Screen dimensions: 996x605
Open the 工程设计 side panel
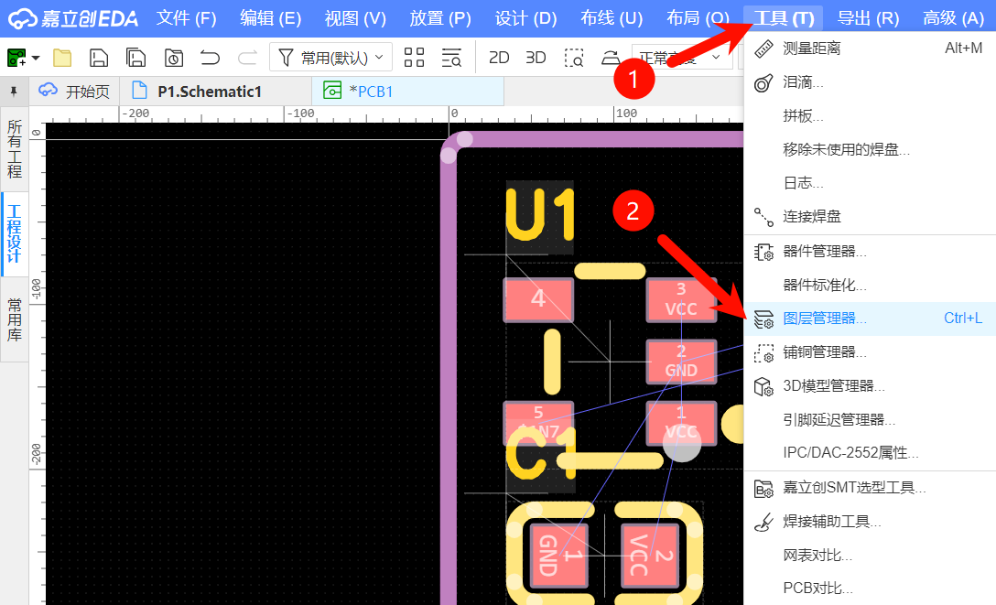(14, 234)
